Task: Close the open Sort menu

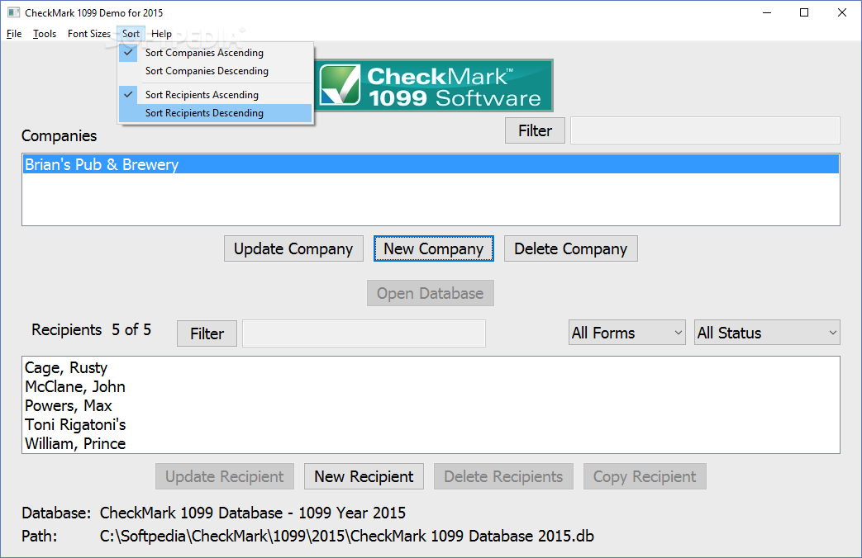Action: click(131, 34)
